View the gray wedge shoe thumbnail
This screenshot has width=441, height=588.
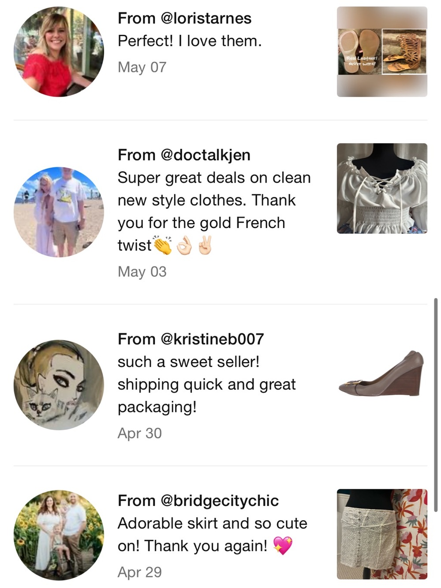(382, 373)
